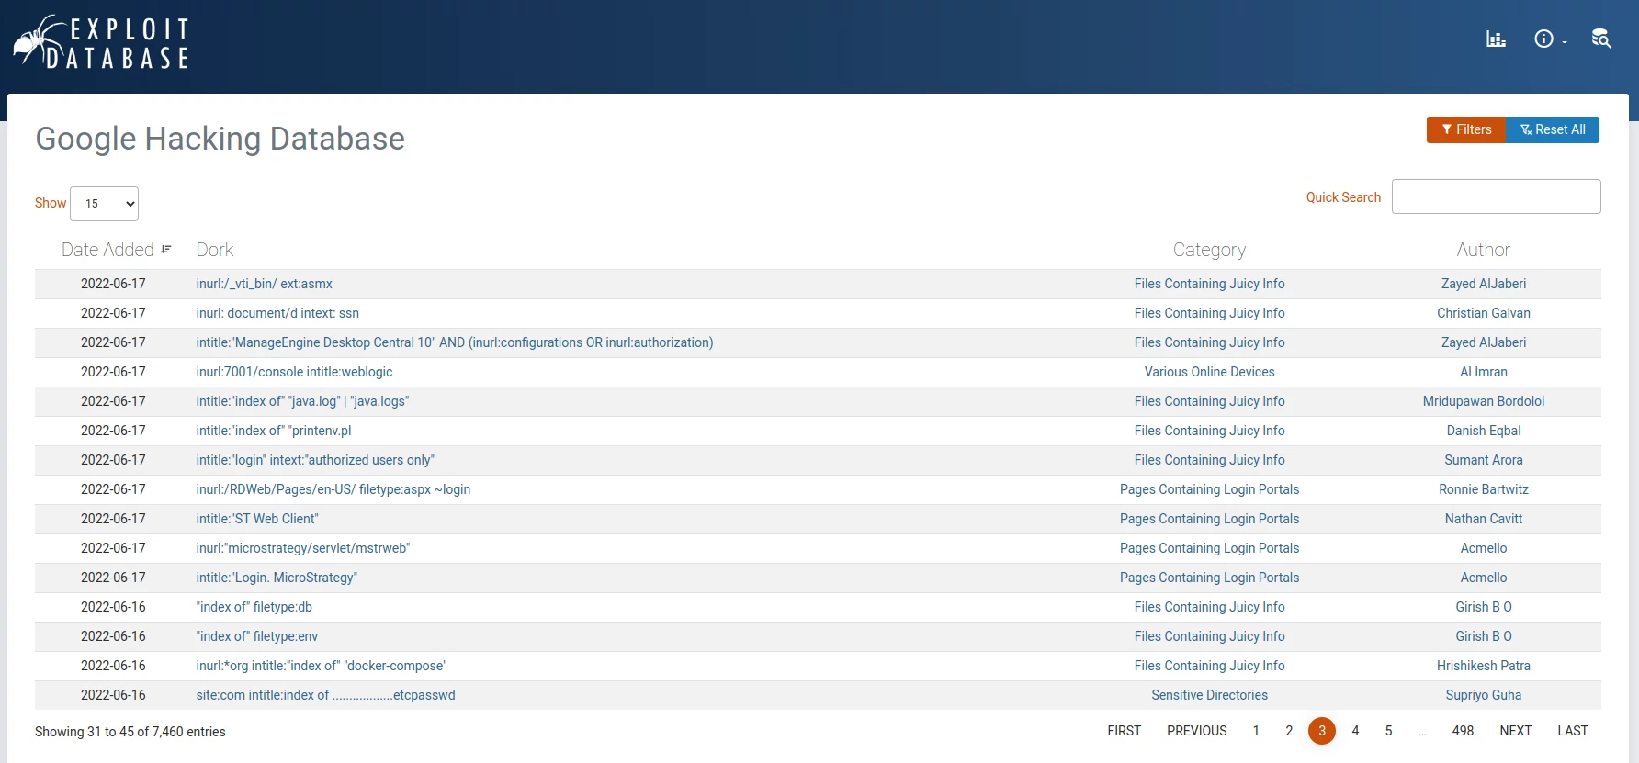Screen dimensions: 1639x763
Task: Expand the Show entries dropdown
Action: tap(105, 204)
